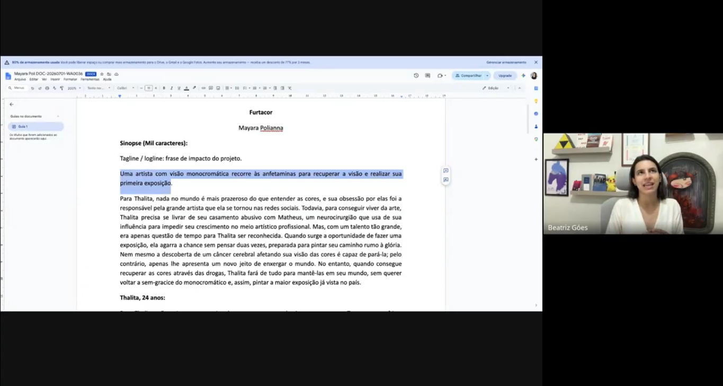Launch Gemini sparkle icon

coord(523,76)
